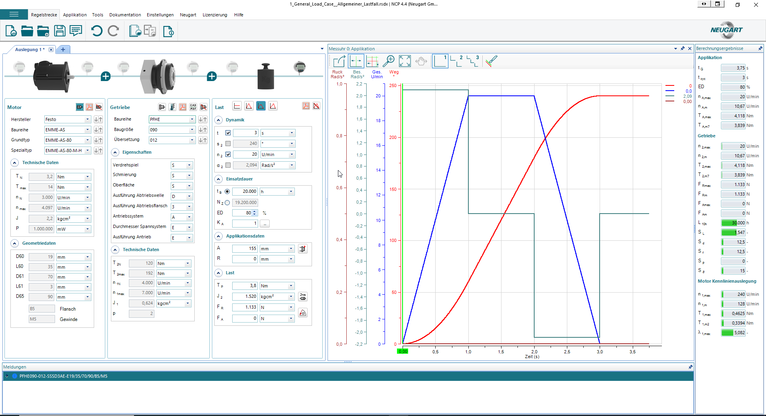Open chart curve color brush tool
766x416 pixels.
coord(492,61)
